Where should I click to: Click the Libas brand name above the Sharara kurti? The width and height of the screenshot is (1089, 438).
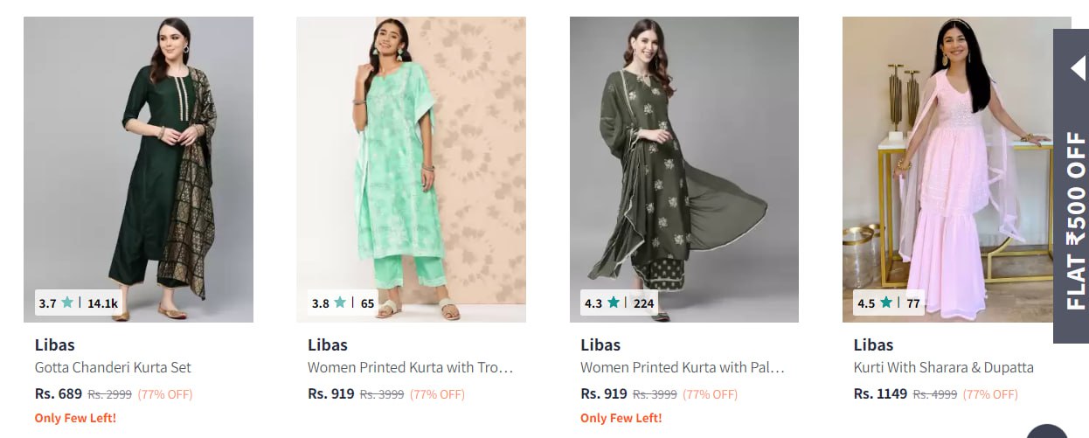tap(873, 344)
